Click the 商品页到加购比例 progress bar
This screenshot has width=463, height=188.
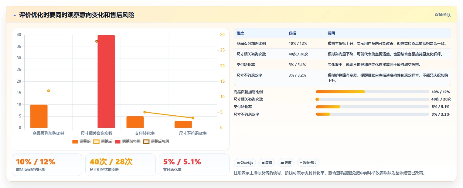tap(373, 92)
